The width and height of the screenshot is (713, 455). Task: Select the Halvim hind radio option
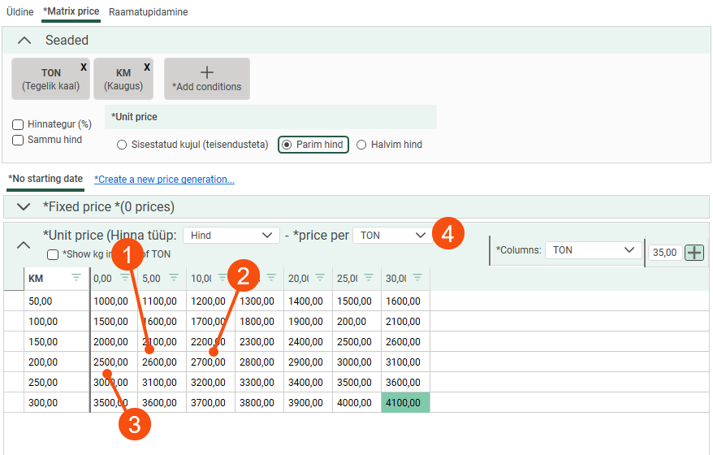pos(362,145)
